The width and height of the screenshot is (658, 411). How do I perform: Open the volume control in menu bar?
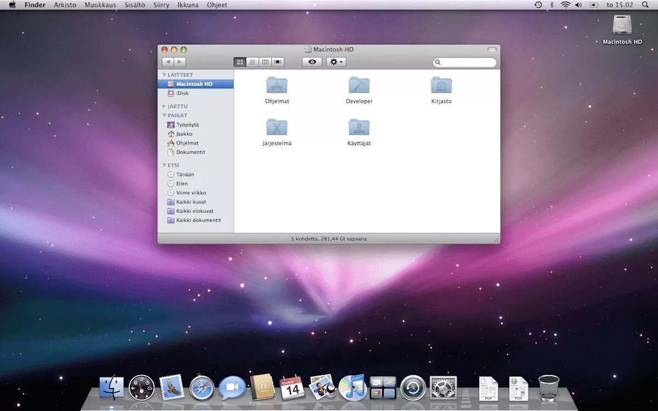coord(578,5)
